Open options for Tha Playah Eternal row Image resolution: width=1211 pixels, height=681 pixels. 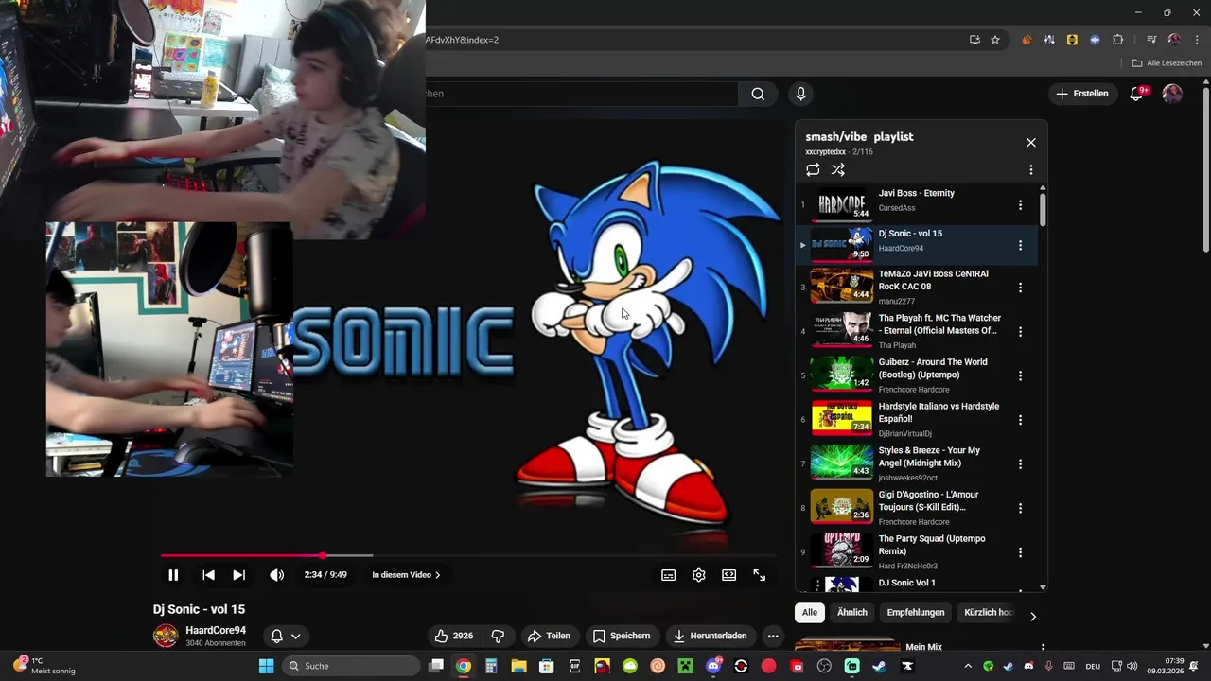pos(1020,332)
